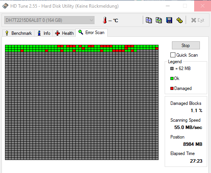
Task: Open the Info tab
Action: [44, 33]
